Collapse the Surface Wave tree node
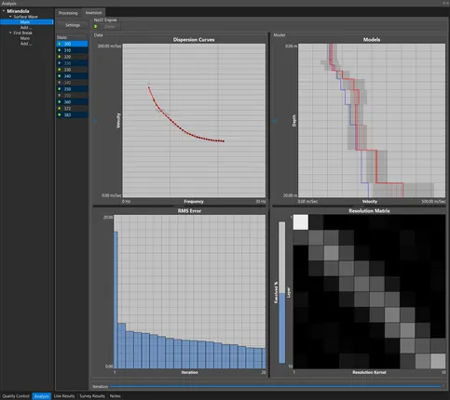 (x=10, y=17)
